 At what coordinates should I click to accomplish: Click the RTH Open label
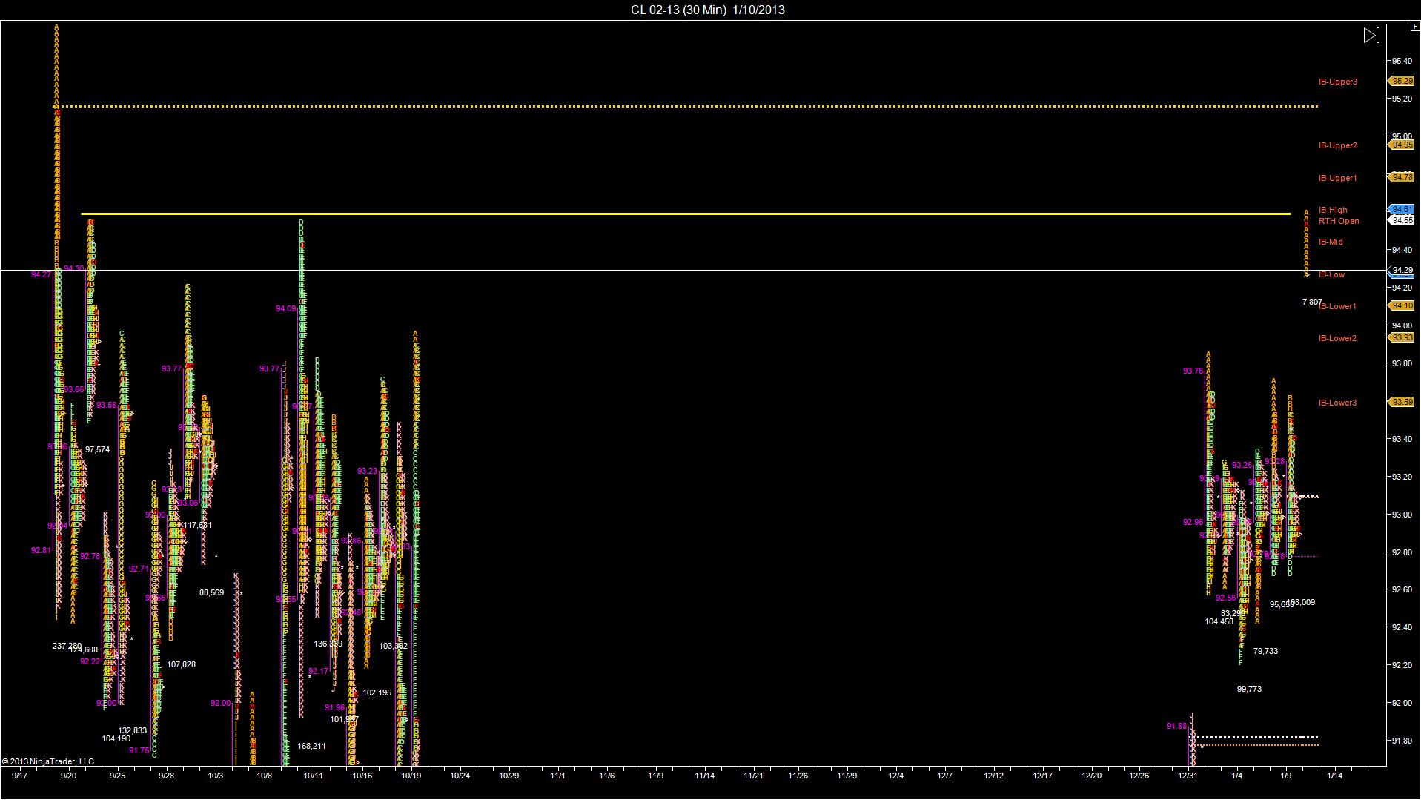click(x=1339, y=221)
